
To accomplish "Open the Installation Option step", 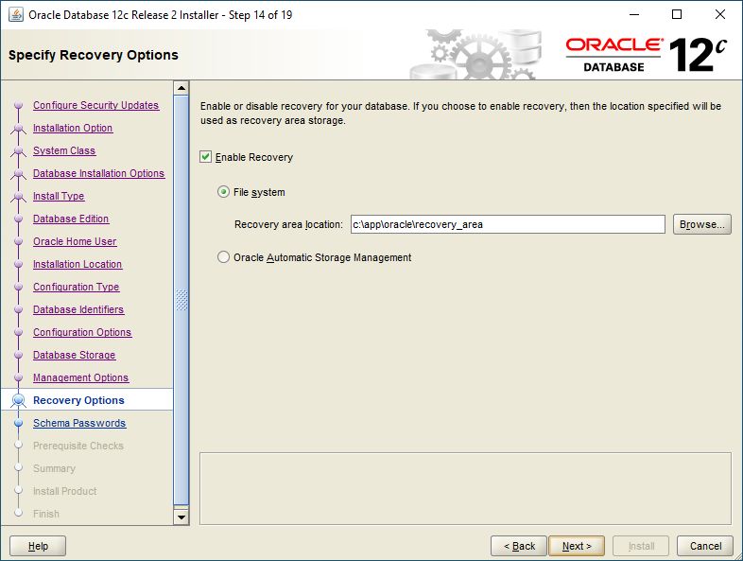I will 73,128.
